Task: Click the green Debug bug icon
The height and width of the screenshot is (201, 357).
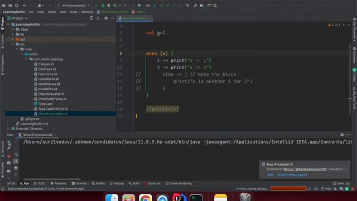Action: click(103, 6)
